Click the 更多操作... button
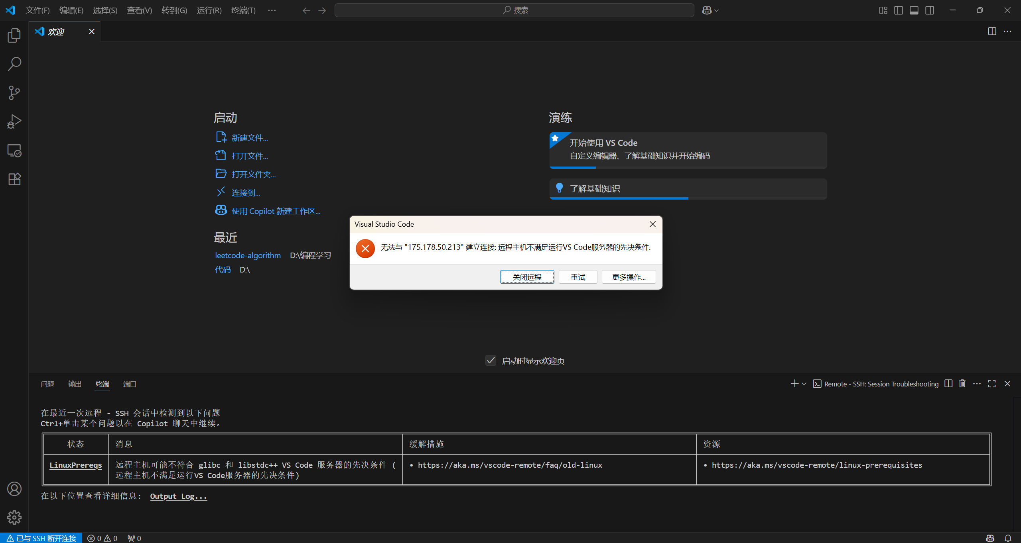Viewport: 1021px width, 543px height. click(x=629, y=277)
